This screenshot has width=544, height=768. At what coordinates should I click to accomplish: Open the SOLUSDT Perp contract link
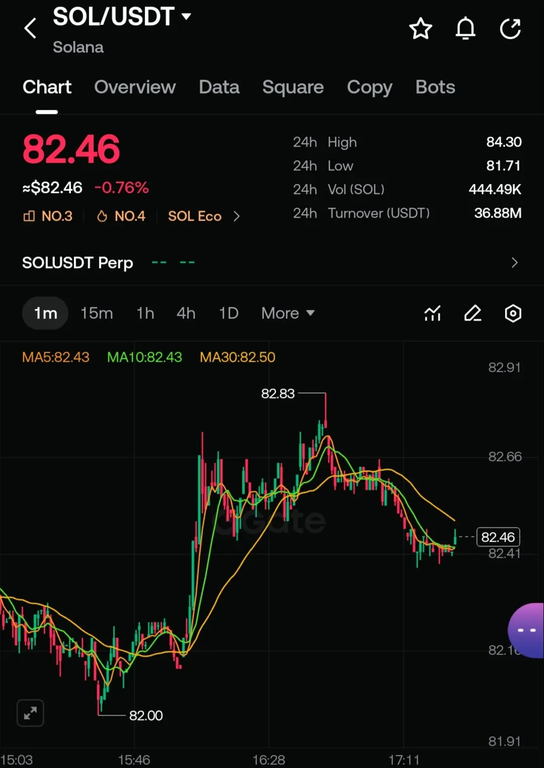[x=78, y=263]
